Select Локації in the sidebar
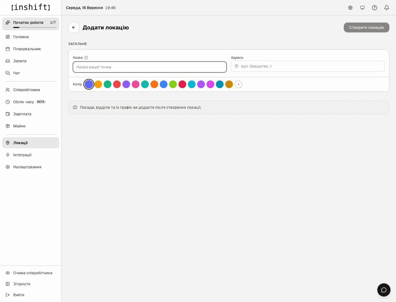Image resolution: width=396 pixels, height=302 pixels. click(x=31, y=143)
